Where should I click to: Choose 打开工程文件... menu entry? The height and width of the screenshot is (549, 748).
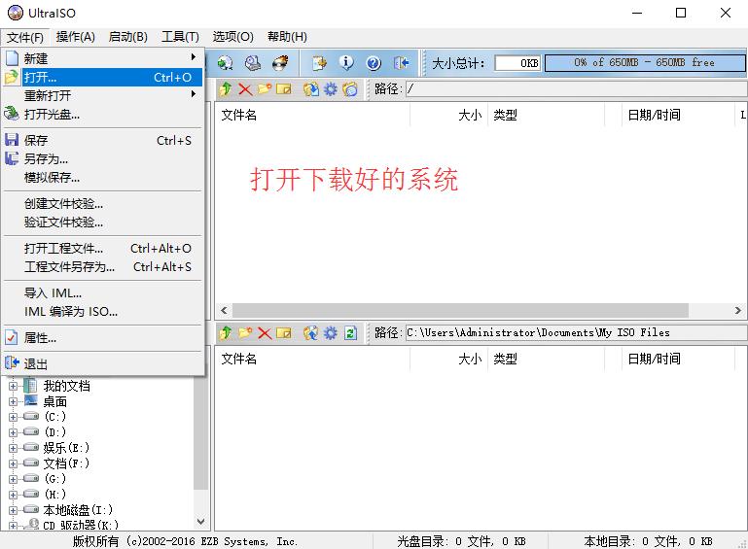pos(103,249)
